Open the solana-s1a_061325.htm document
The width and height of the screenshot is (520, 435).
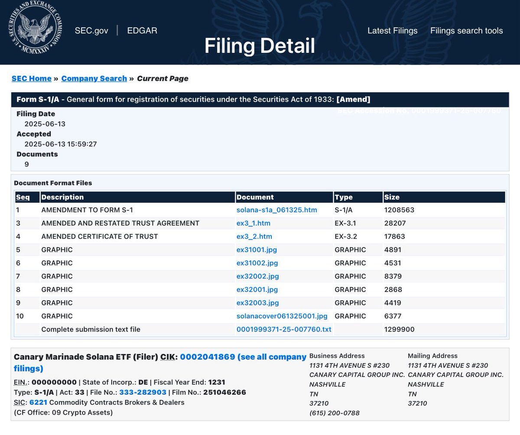(x=276, y=210)
